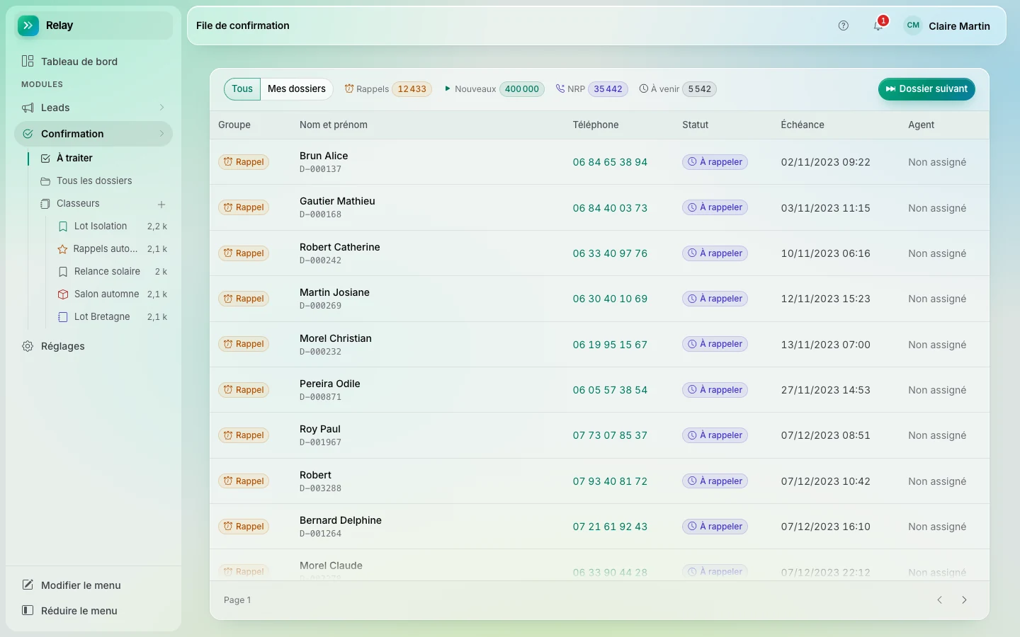Open notifications bell with red badge

[x=878, y=25]
